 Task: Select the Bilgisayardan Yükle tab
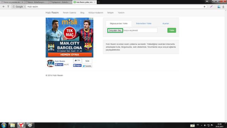point(118,23)
